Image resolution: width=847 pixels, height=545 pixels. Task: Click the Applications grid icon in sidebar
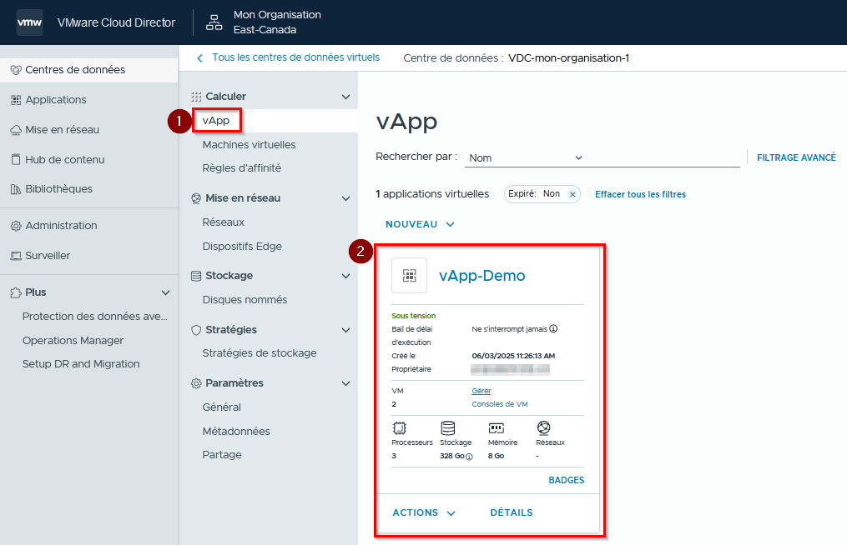(16, 100)
